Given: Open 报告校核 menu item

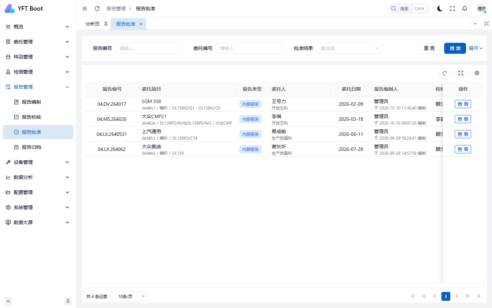Looking at the screenshot, I should click(x=38, y=117).
